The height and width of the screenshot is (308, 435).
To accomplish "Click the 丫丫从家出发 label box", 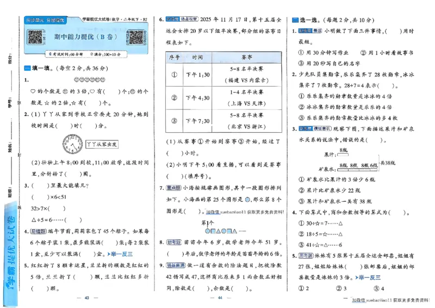I will point(102,144).
